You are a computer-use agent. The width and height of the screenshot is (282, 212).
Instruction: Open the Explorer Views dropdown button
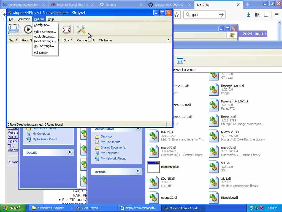[181, 61]
